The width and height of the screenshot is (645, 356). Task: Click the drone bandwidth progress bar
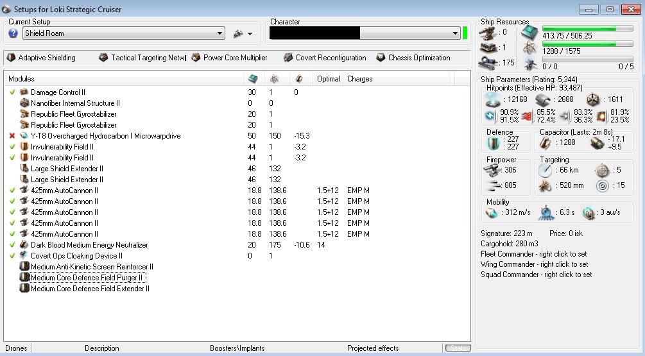click(587, 59)
